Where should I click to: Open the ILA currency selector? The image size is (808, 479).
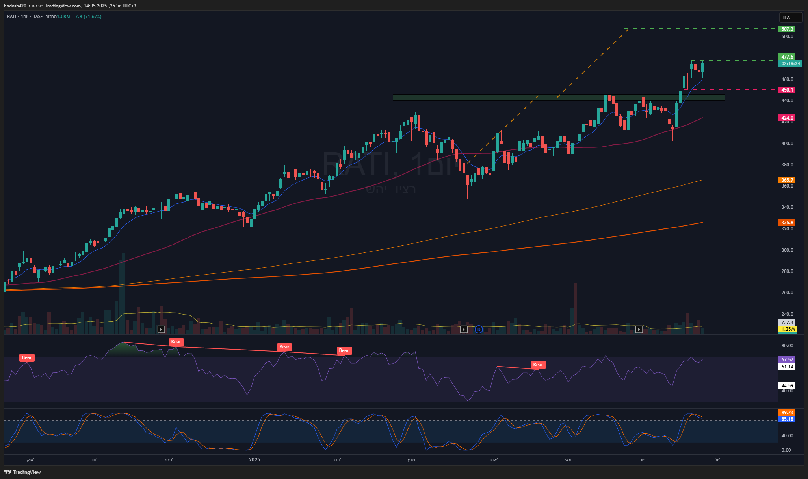pyautogui.click(x=790, y=18)
